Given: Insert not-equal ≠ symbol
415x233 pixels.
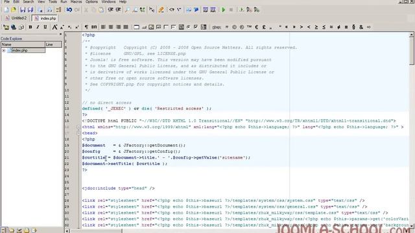Looking at the screenshot, I should [338, 27].
